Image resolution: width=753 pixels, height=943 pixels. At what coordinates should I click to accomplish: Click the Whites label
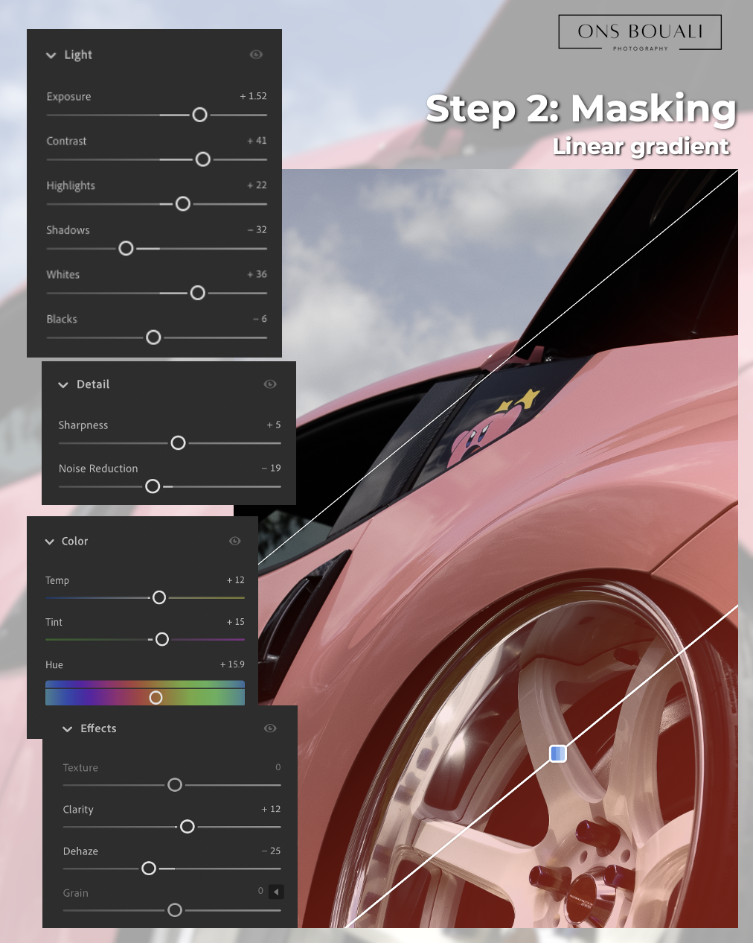[63, 275]
